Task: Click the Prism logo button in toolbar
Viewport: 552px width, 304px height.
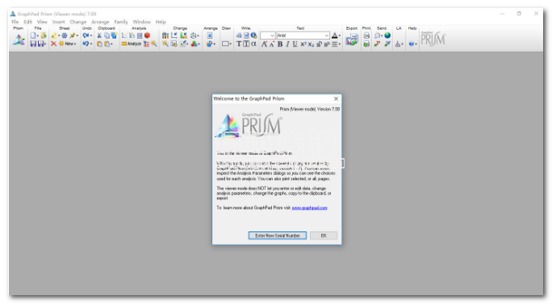Action: pos(19,40)
